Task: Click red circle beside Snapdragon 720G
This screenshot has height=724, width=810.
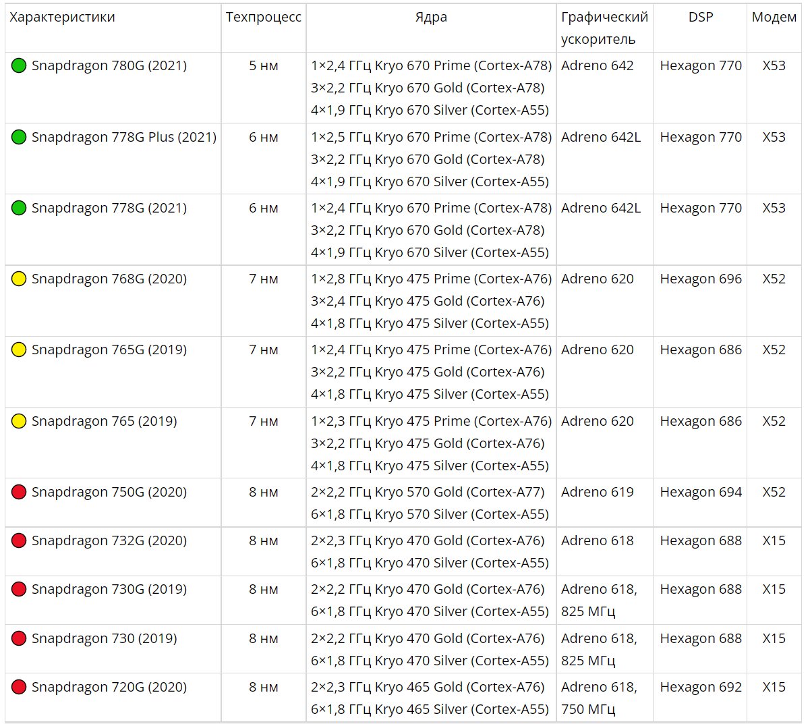Action: [19, 687]
